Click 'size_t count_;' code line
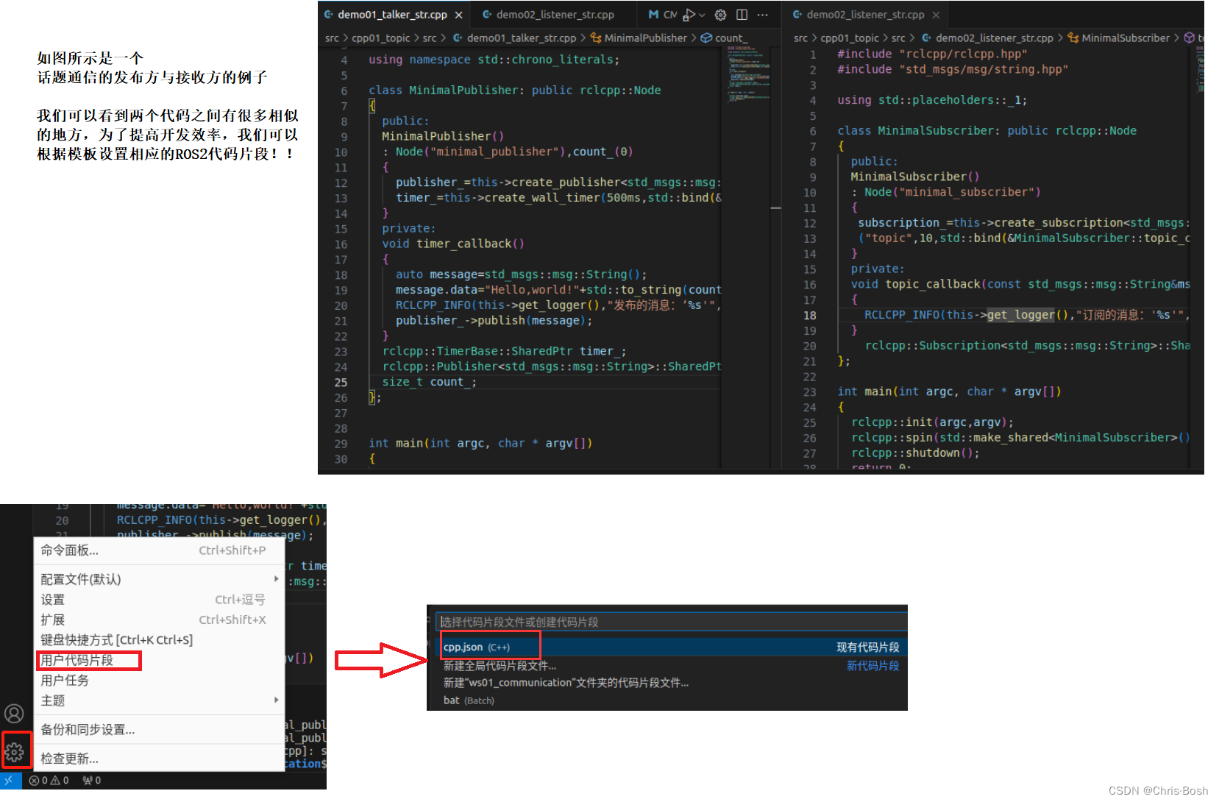The height and width of the screenshot is (802, 1219). click(x=430, y=382)
